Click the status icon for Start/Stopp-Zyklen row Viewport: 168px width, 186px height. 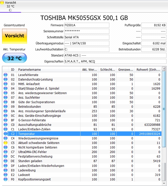click(6, 89)
